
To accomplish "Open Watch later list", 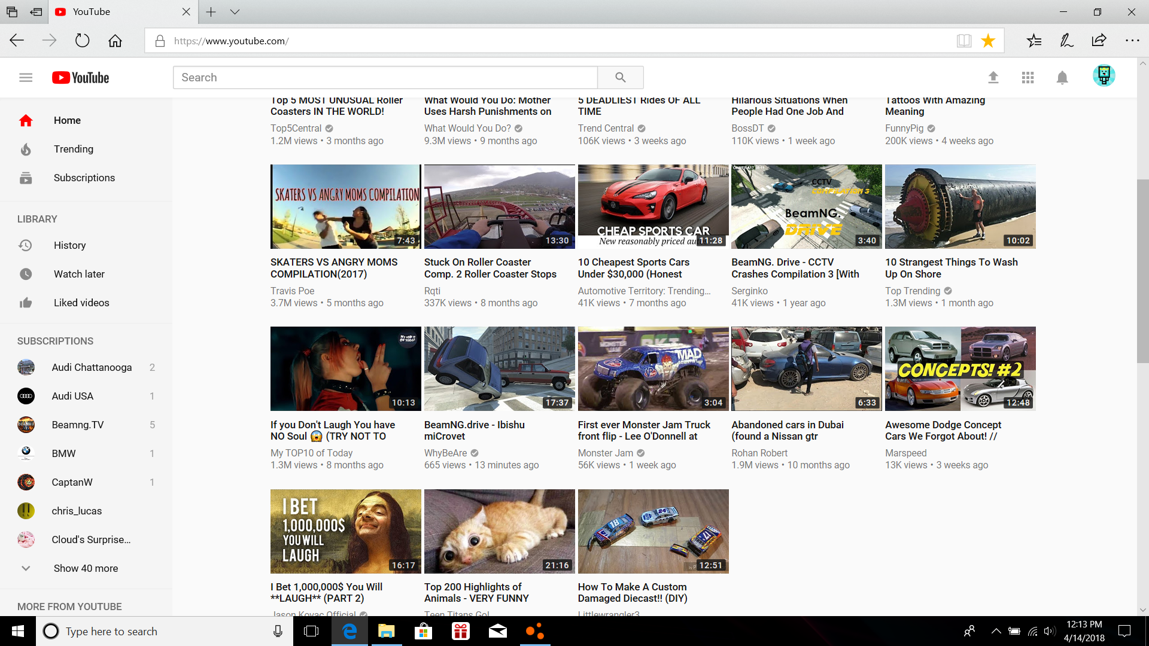I will tap(86, 275).
